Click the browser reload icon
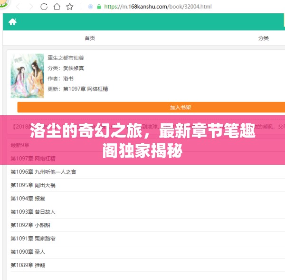Screen dimensions: 285x280 (x=44, y=7)
